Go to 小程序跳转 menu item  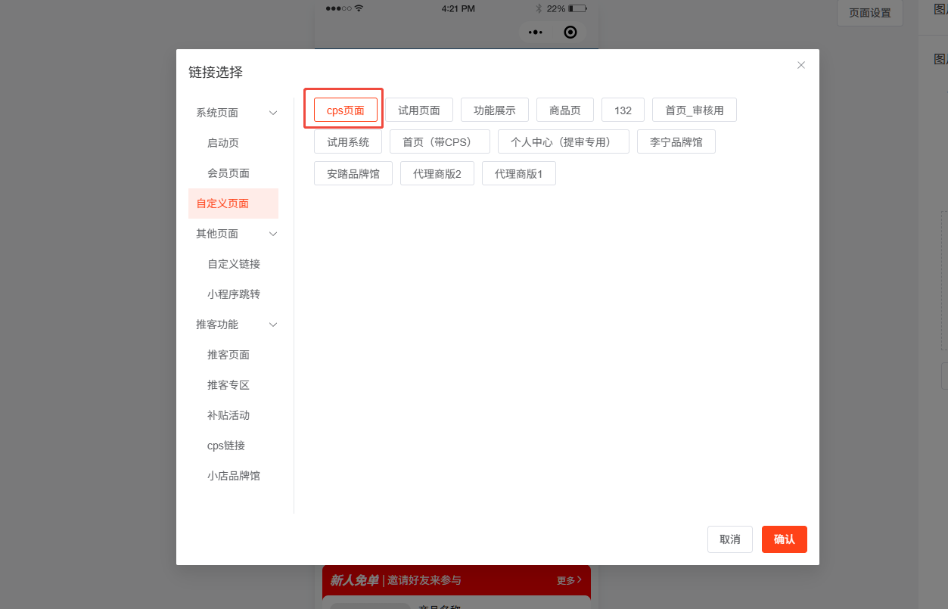point(234,294)
